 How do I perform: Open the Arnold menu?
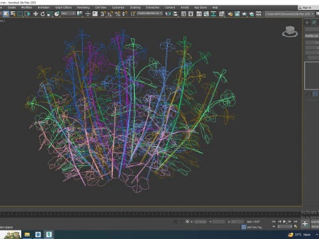[x=185, y=7]
